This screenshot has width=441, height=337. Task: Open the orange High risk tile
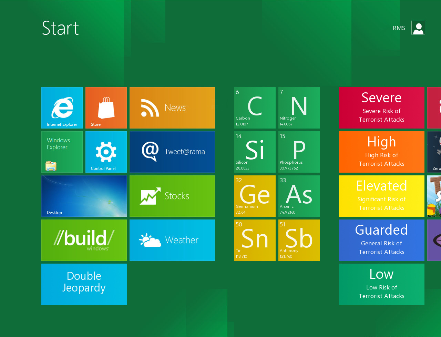382,152
